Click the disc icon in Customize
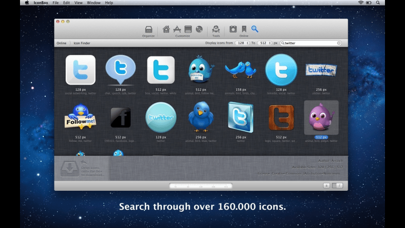The image size is (405, 228). click(x=199, y=29)
